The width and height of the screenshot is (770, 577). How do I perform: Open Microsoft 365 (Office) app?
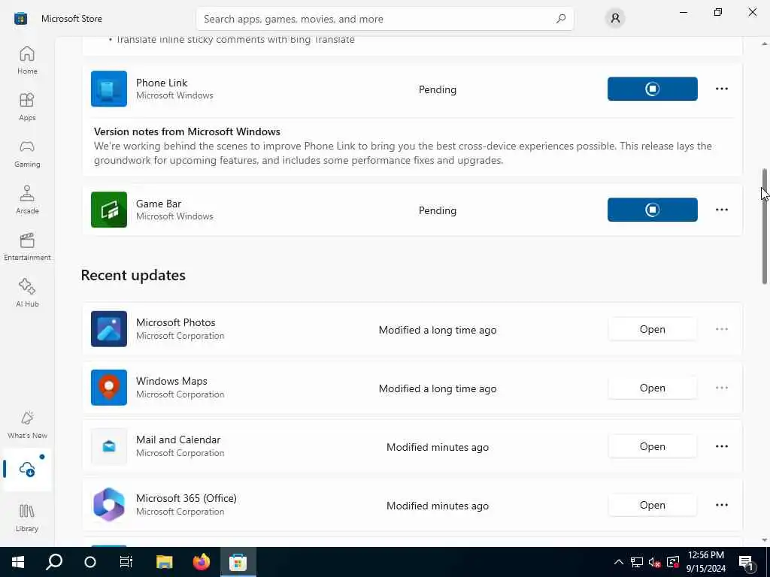[652, 505]
